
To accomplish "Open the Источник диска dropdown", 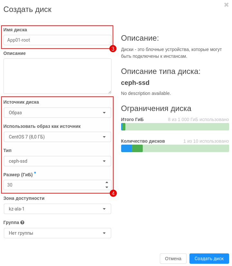I will click(57, 113).
